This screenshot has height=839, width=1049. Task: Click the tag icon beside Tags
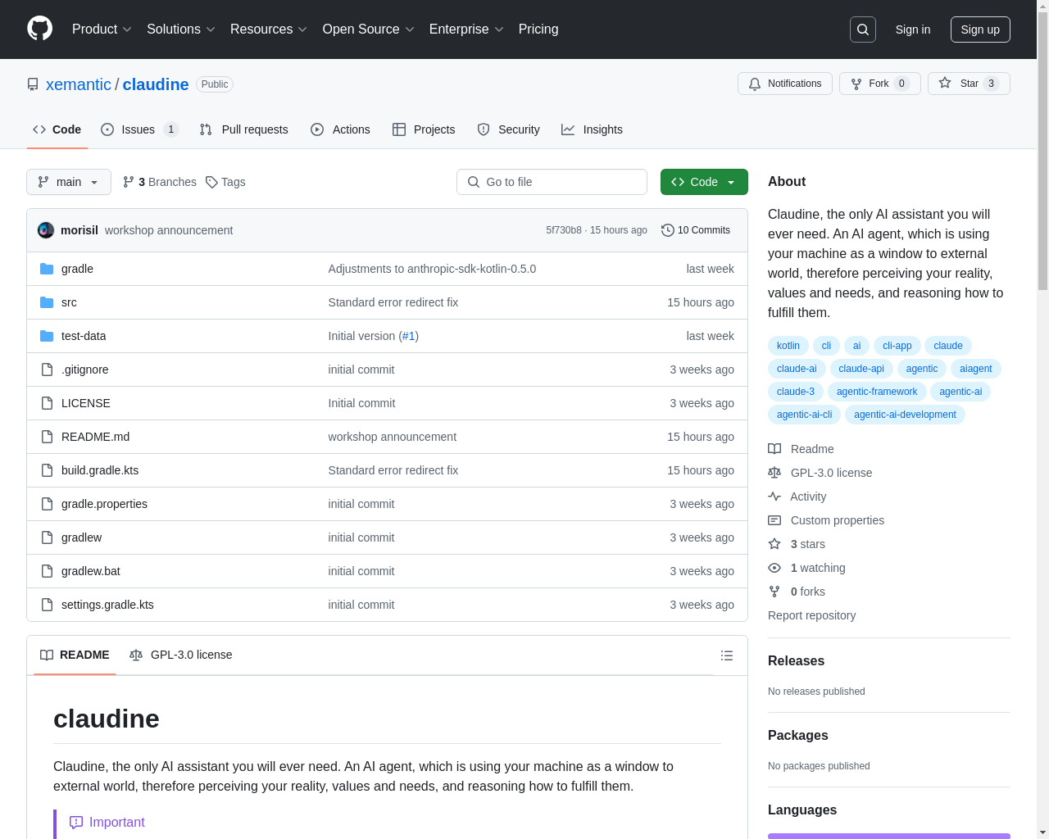211,182
